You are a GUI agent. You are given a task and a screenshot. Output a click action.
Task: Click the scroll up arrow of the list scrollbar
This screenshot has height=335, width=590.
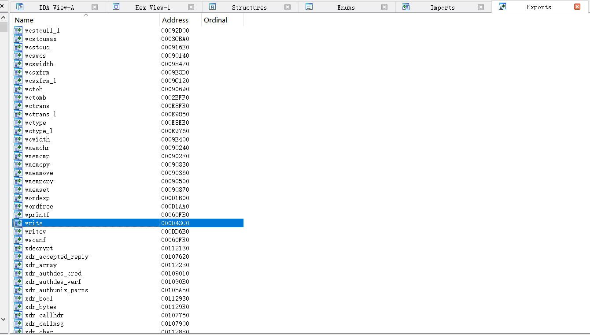coord(4,17)
